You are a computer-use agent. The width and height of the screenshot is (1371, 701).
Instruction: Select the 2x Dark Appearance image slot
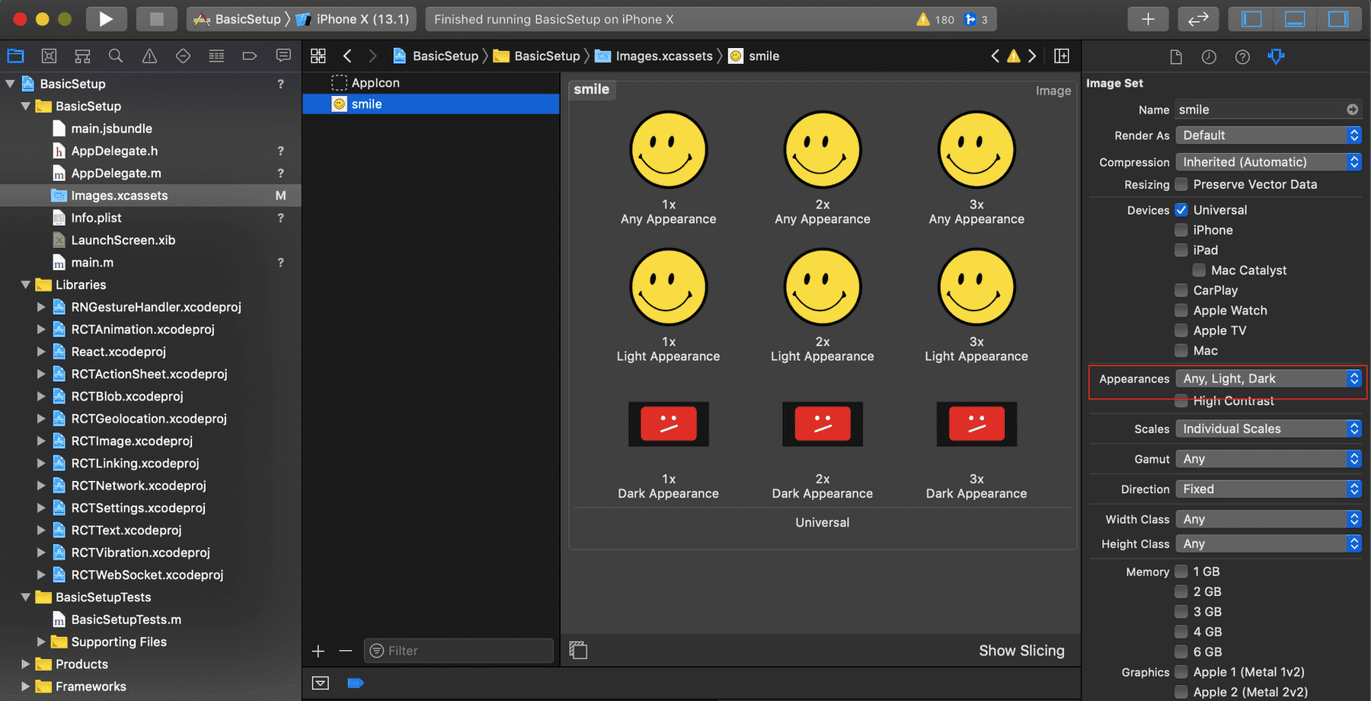823,424
